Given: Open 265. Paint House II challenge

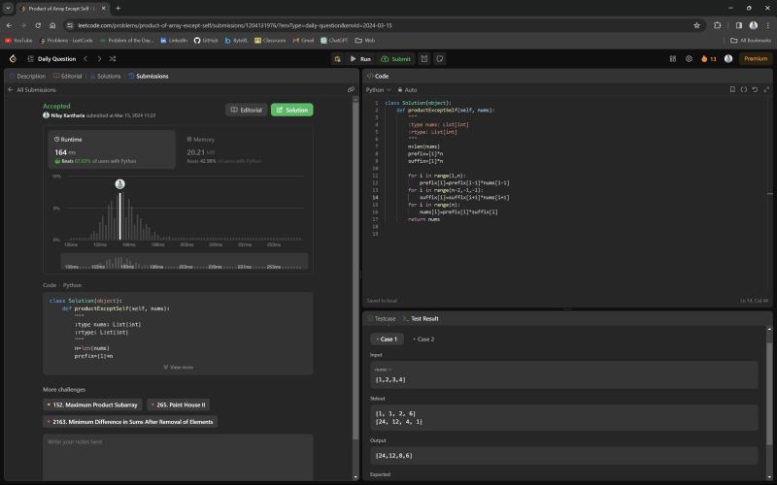Looking at the screenshot, I should click(x=179, y=404).
